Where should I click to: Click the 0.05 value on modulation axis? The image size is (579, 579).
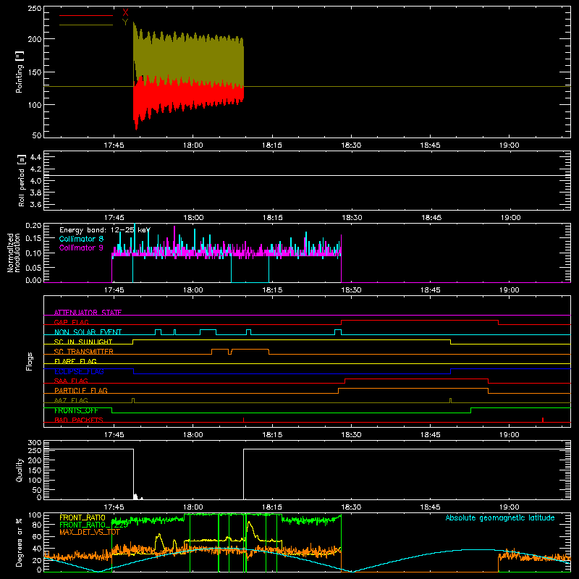pos(33,267)
